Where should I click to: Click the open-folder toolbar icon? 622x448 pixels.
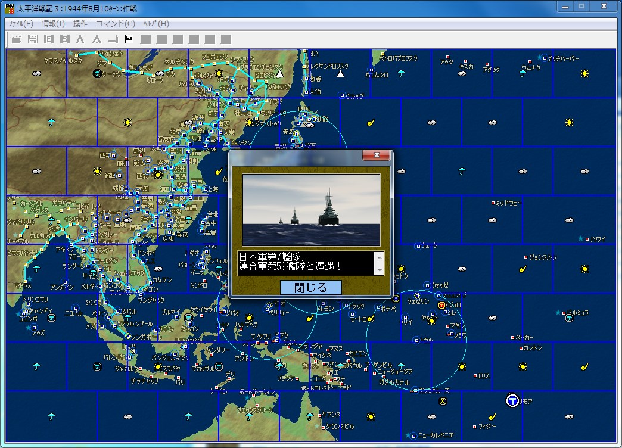[x=17, y=39]
